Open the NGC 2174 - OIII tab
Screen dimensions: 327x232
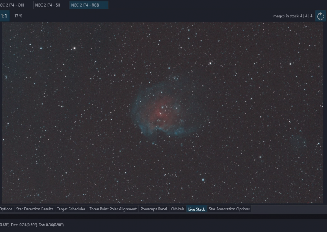[12, 5]
